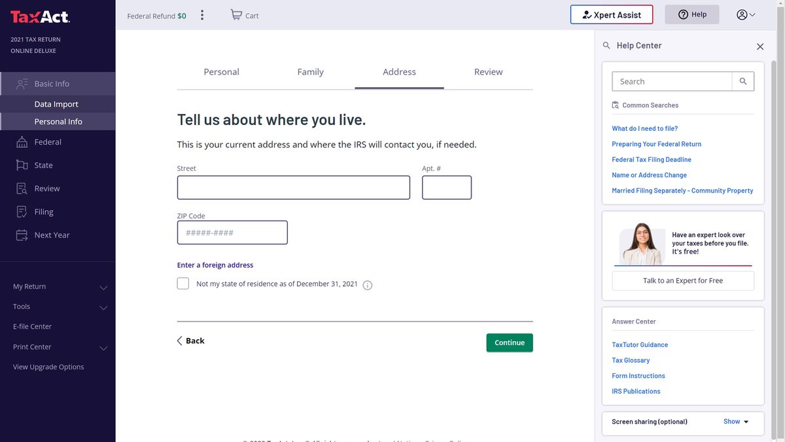Open the Tax Glossary link
This screenshot has width=785, height=442.
pyautogui.click(x=630, y=360)
